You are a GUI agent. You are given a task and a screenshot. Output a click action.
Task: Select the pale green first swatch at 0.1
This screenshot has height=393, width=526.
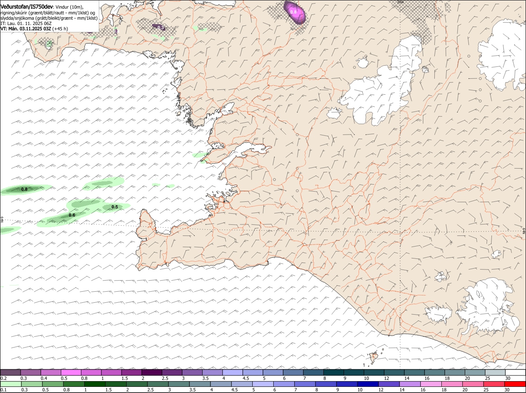11,384
